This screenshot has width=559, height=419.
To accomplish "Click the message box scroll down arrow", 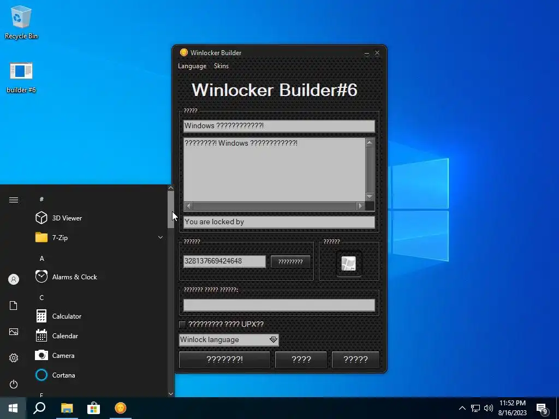I will (x=370, y=196).
